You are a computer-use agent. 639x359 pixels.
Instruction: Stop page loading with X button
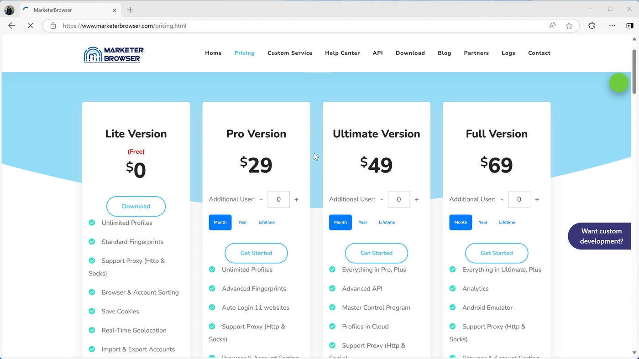click(x=30, y=26)
